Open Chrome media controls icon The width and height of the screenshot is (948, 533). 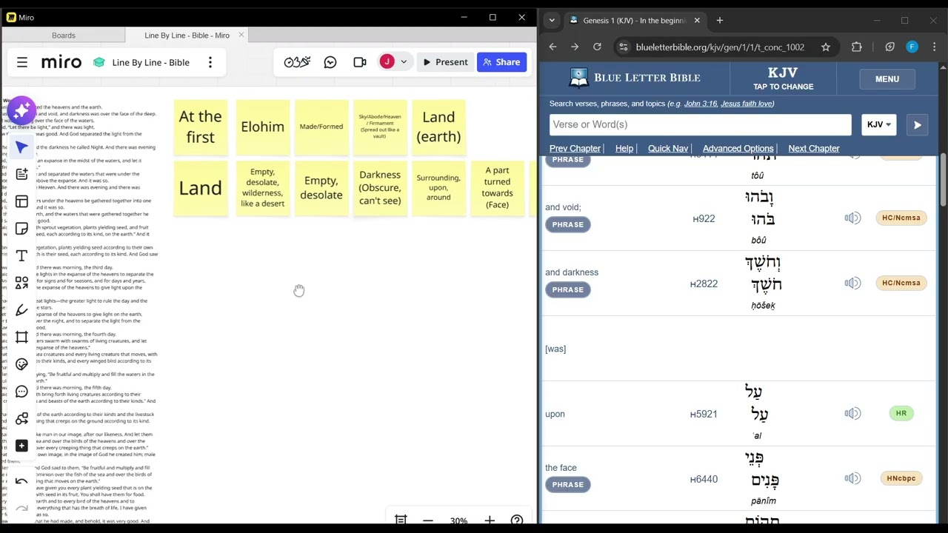coord(889,47)
